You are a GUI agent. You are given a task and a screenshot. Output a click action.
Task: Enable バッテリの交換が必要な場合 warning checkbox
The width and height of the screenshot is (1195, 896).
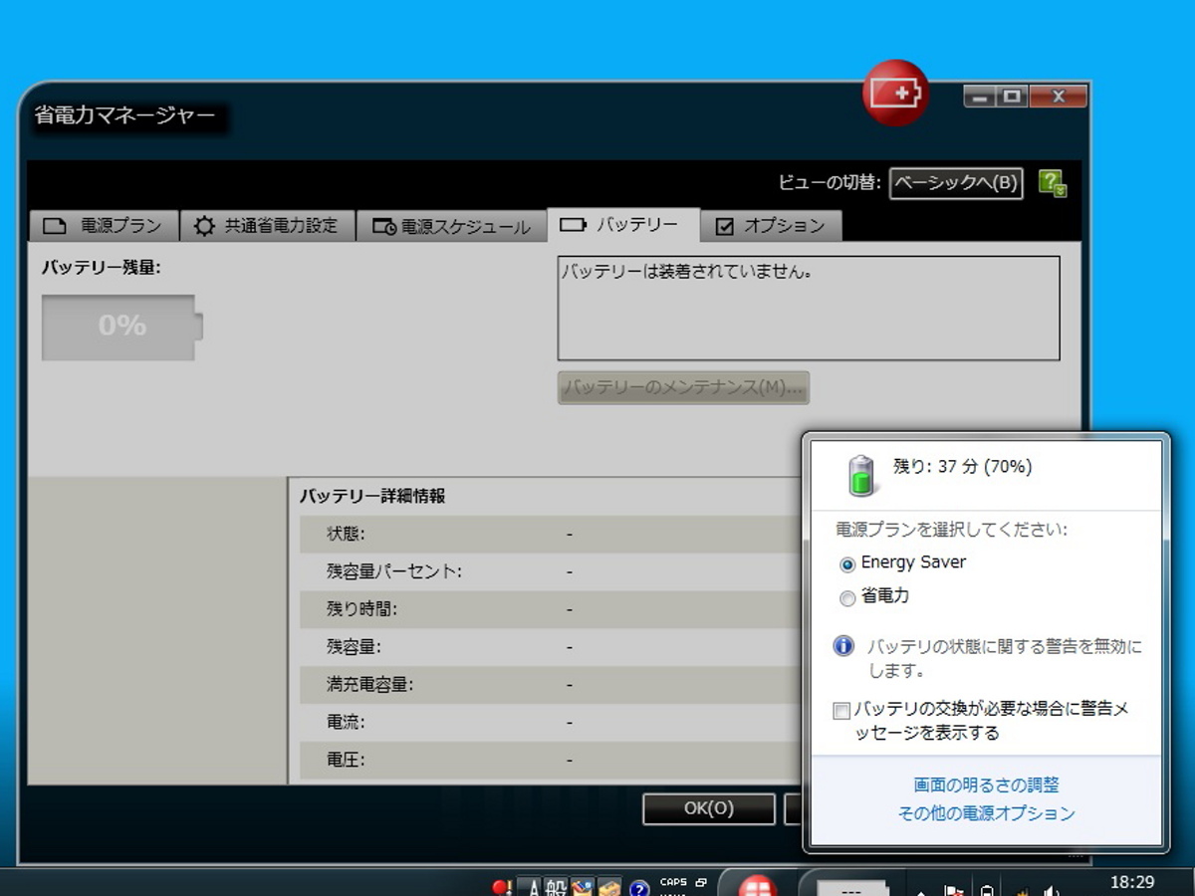point(841,711)
